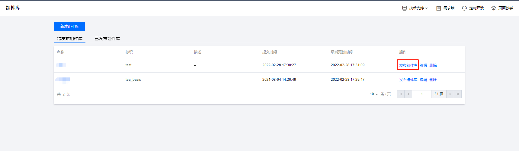Screen dimensions: 519x151
Task: Click the page number input field
Action: point(421,94)
